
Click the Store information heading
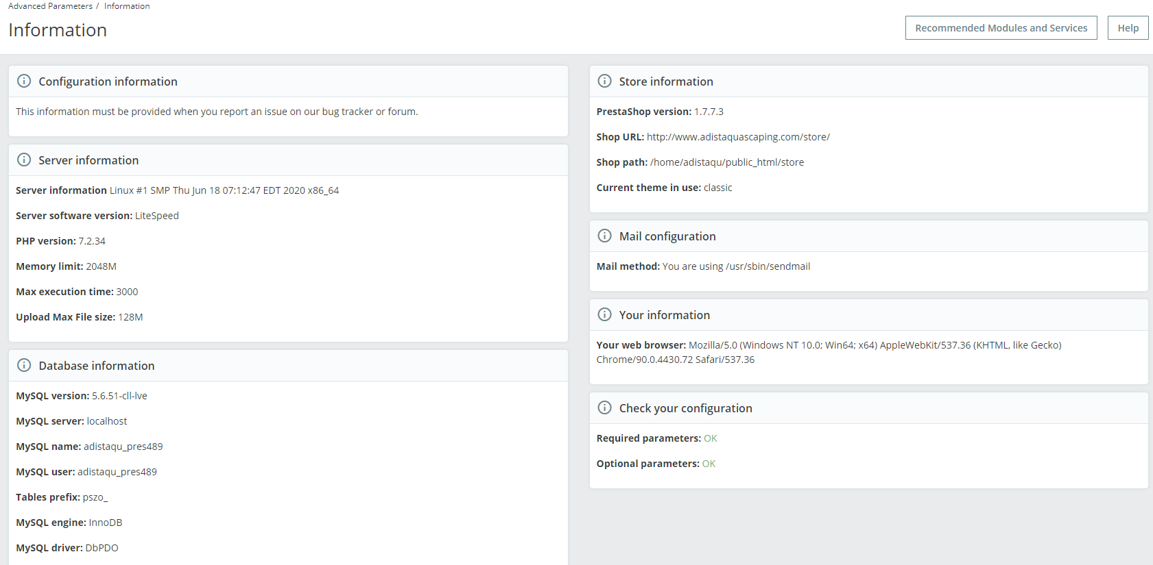tap(666, 81)
